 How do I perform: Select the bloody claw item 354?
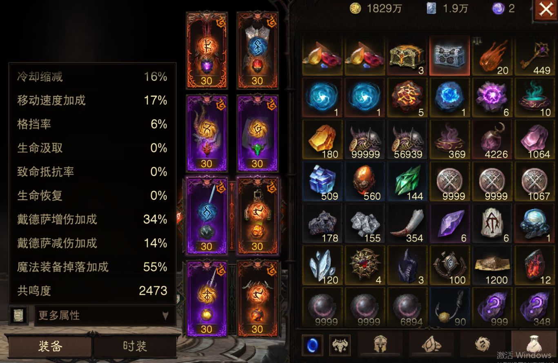tap(407, 224)
